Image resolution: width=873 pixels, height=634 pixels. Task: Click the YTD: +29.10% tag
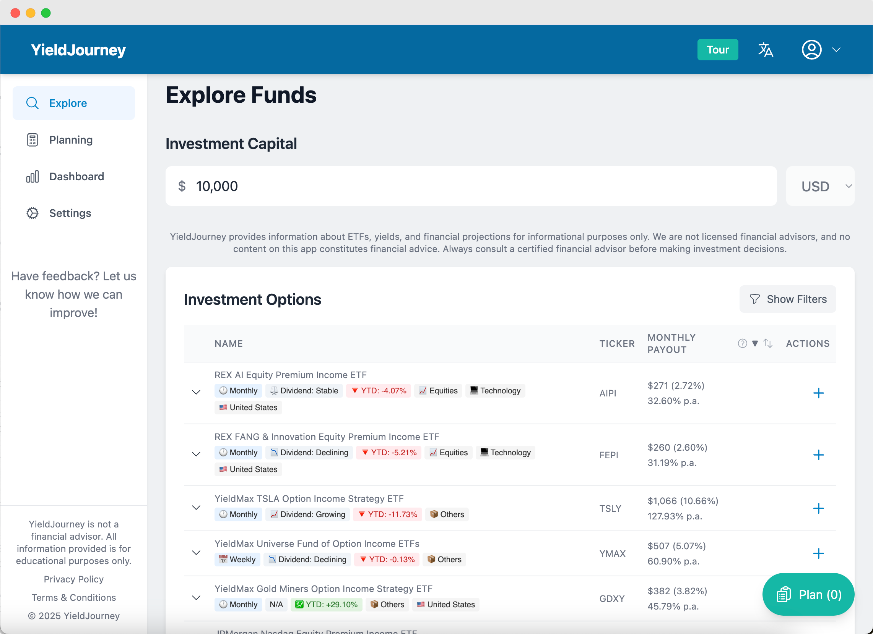click(327, 604)
